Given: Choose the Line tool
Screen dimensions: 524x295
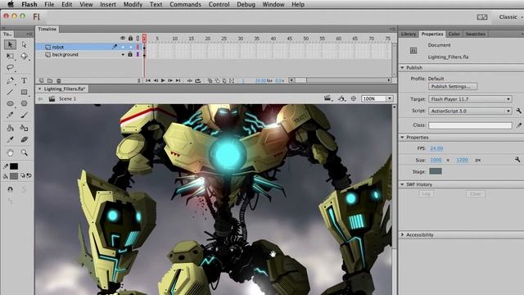Looking at the screenshot, I should pos(10,92).
